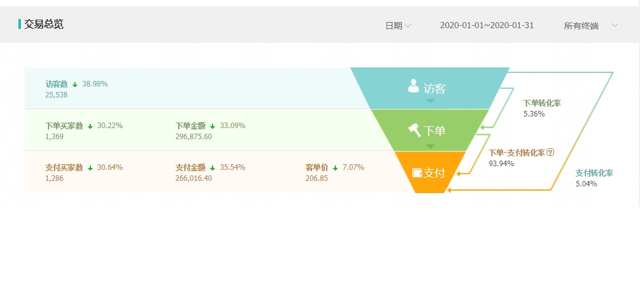Click the green down arrow beside 访客数

tap(75, 85)
